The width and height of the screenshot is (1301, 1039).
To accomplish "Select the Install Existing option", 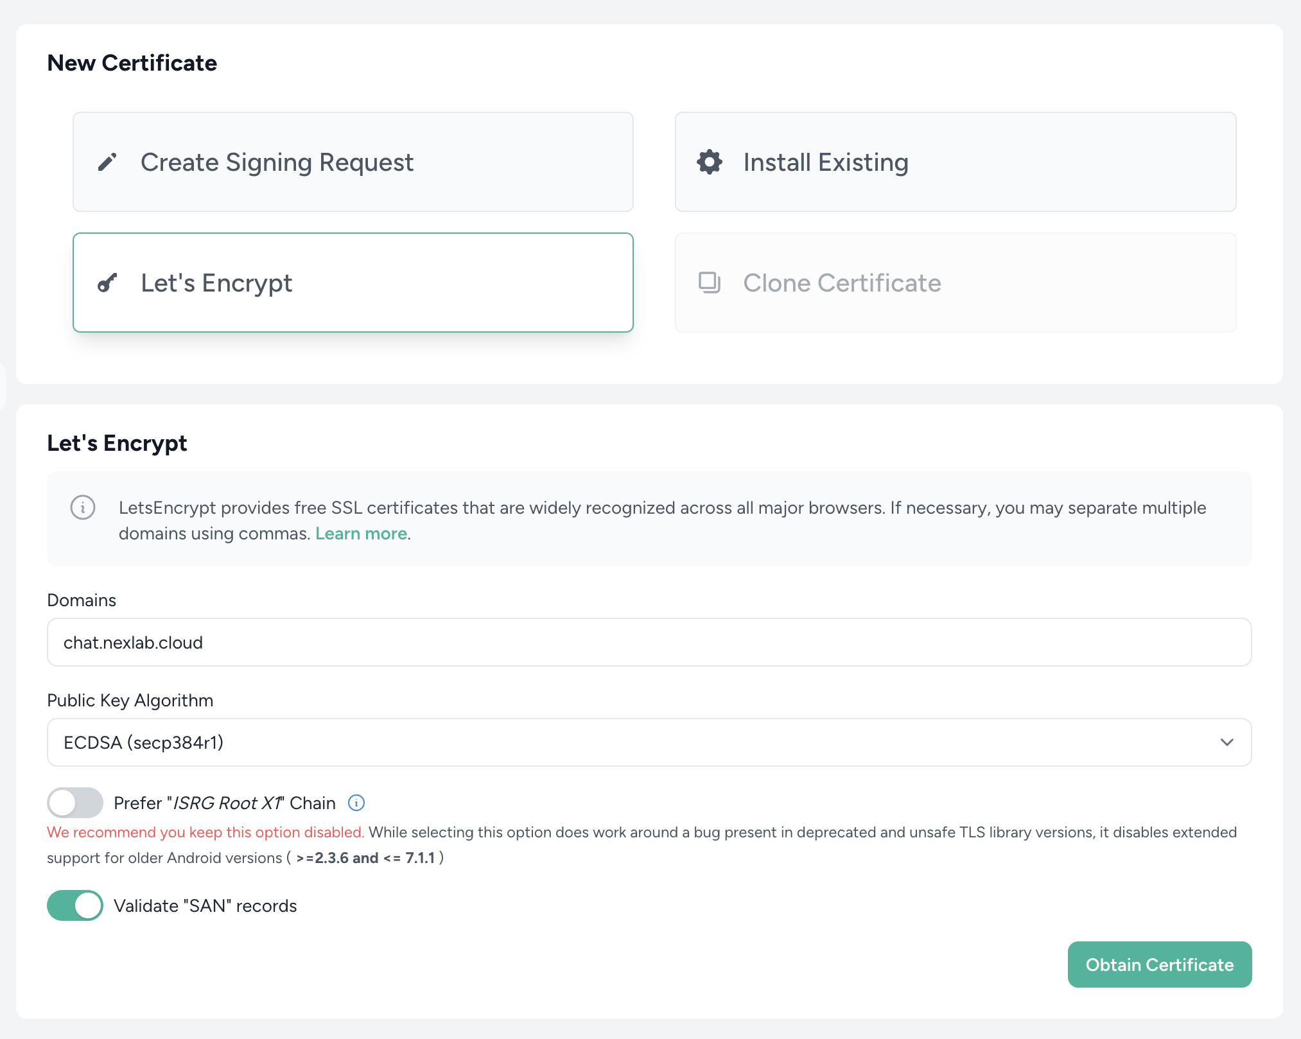I will (x=956, y=162).
